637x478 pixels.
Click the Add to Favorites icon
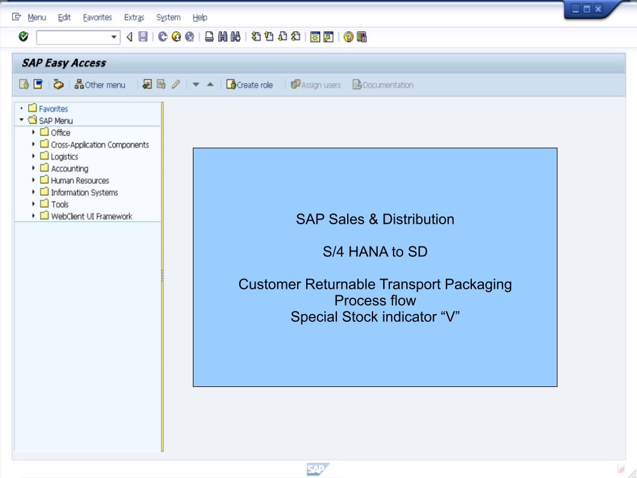(147, 84)
